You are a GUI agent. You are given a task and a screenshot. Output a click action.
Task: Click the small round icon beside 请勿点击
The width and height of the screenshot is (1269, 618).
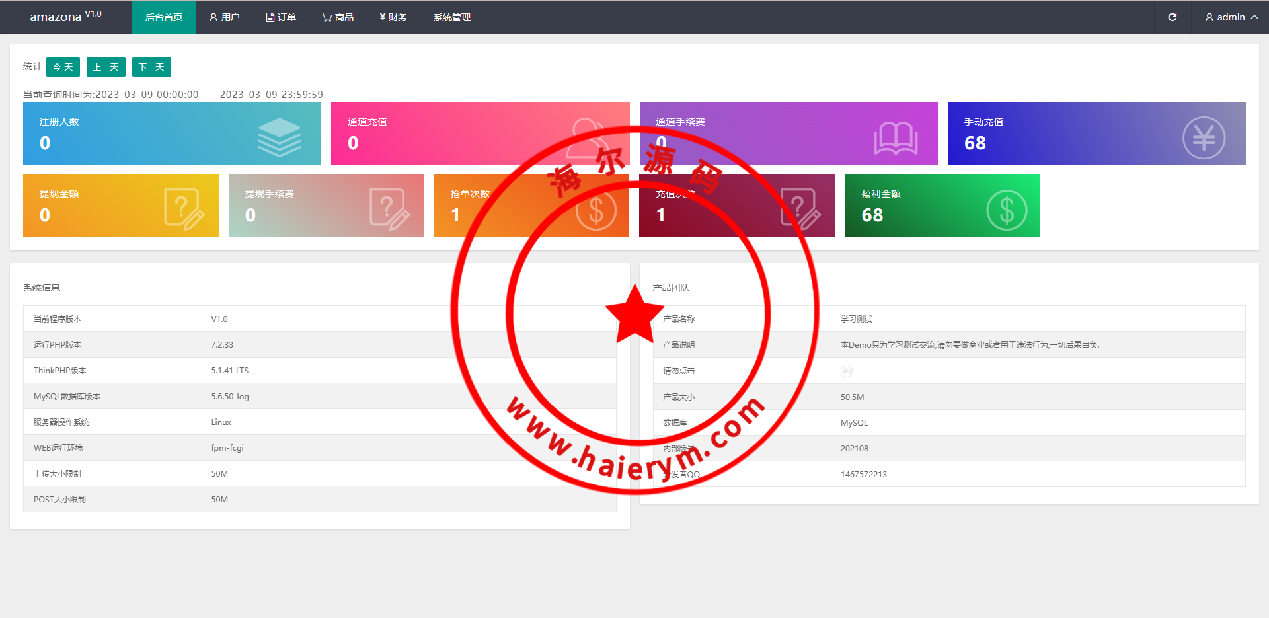point(846,371)
